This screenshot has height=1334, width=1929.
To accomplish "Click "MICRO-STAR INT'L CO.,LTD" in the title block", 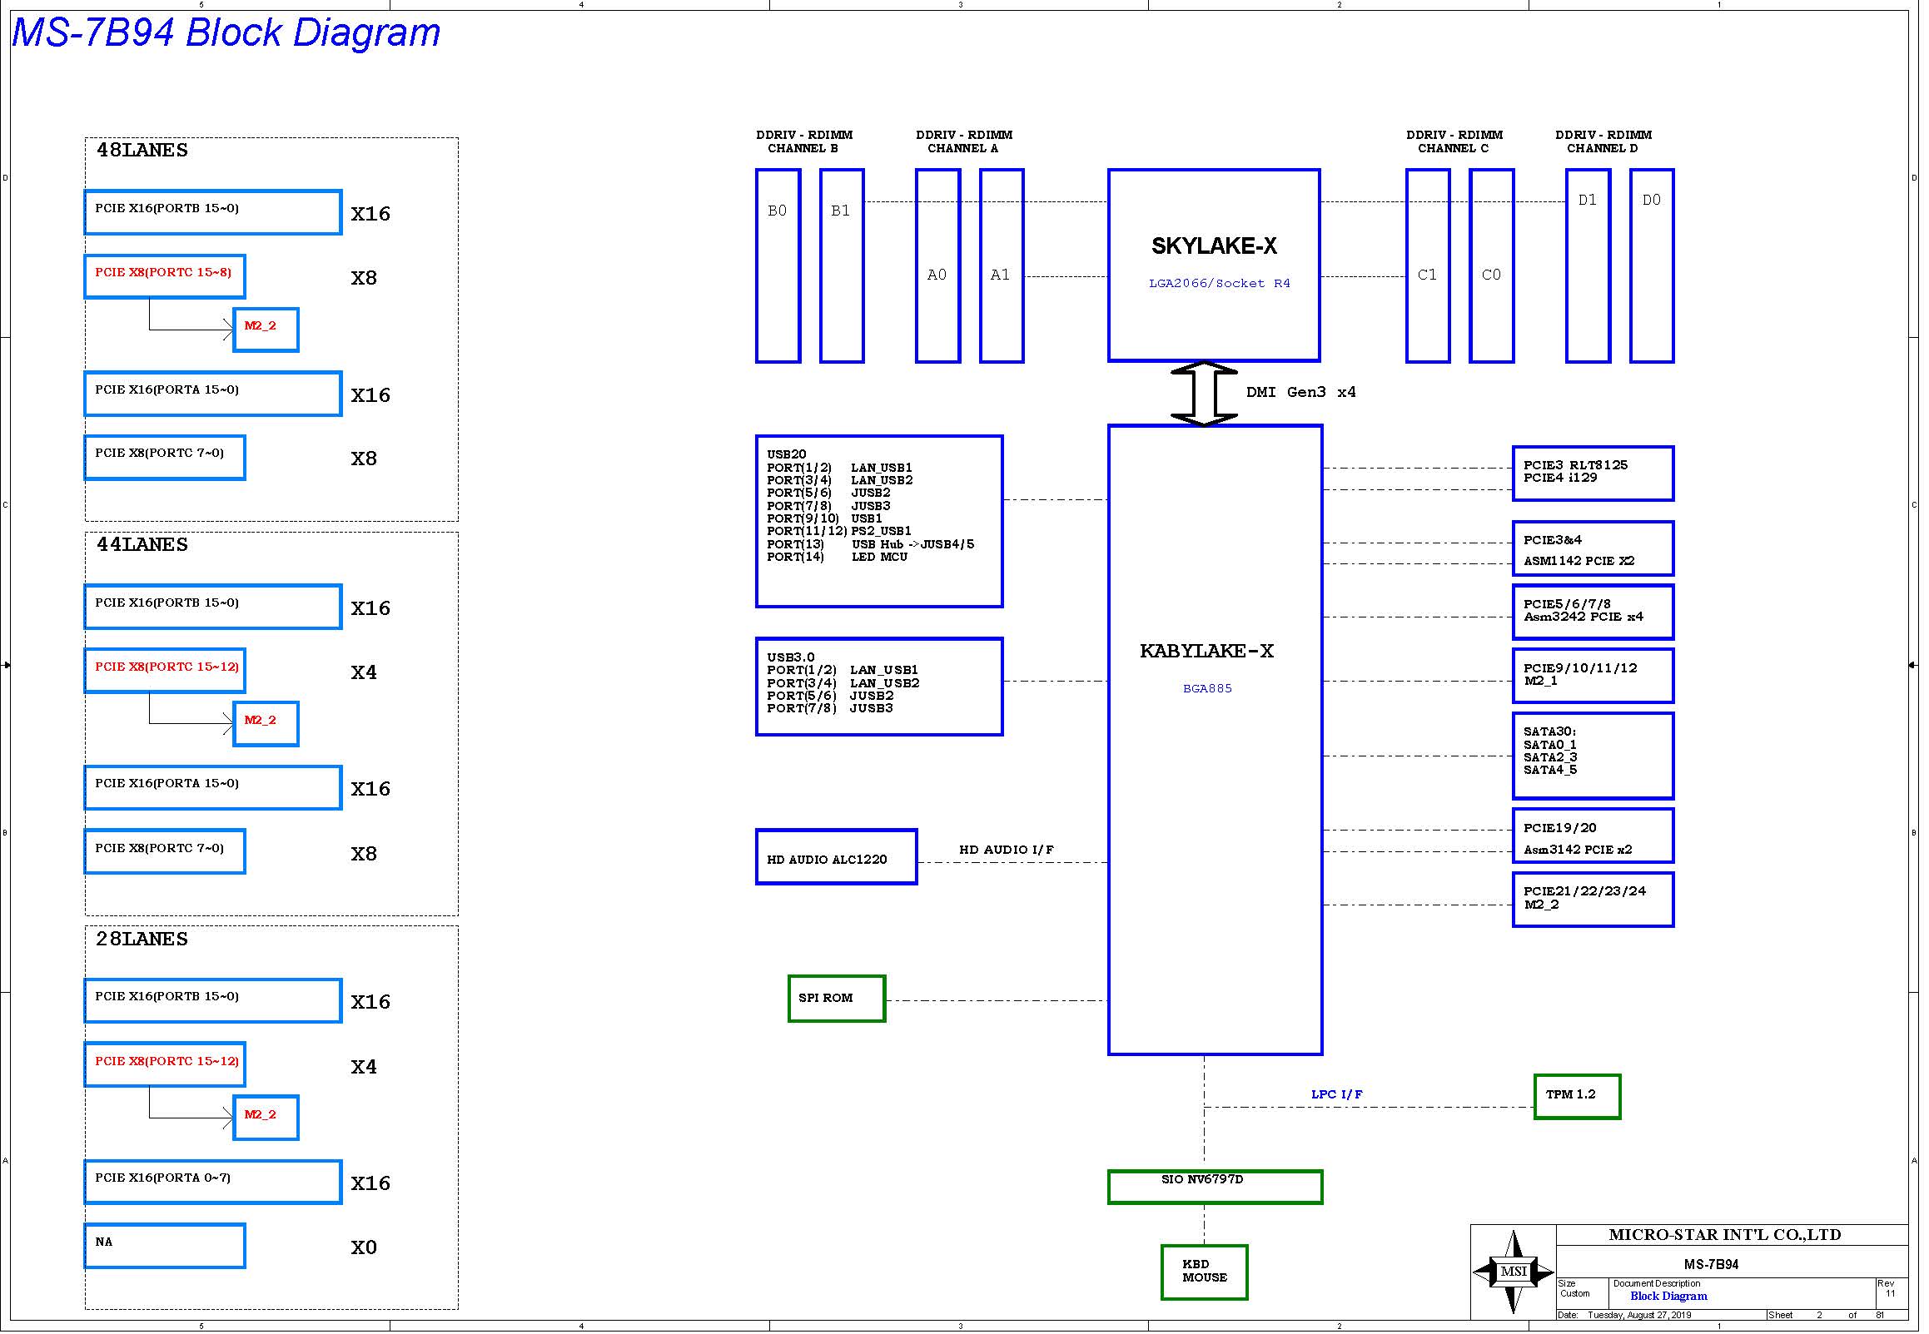I will tap(1725, 1235).
